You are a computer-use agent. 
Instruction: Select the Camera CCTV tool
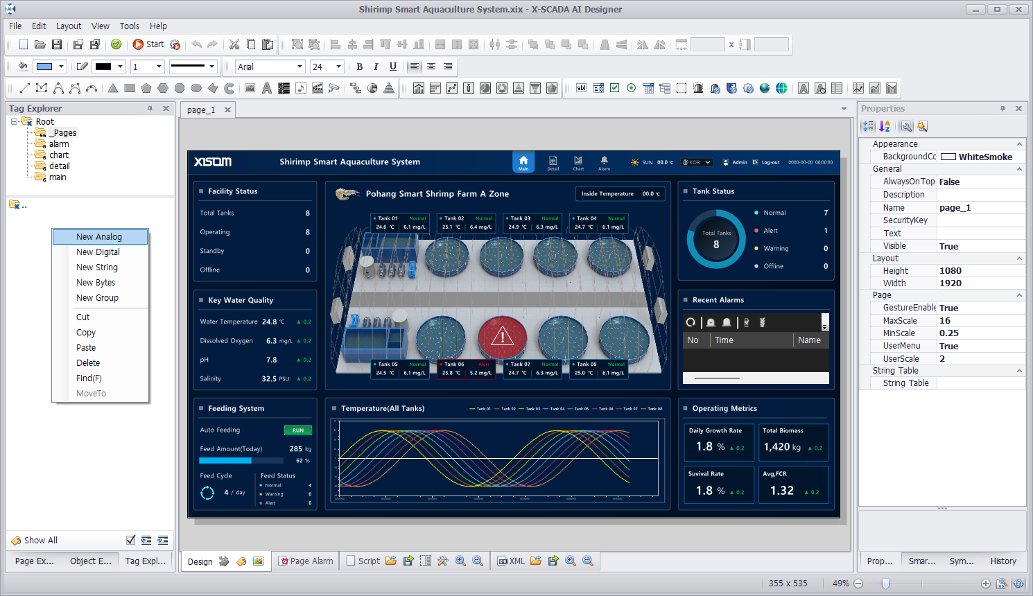[334, 88]
